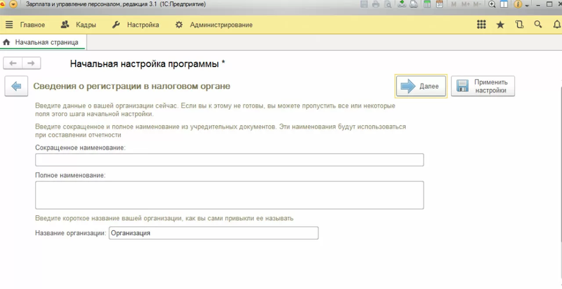The width and height of the screenshot is (562, 289).
Task: Click the Далее button
Action: (x=421, y=86)
